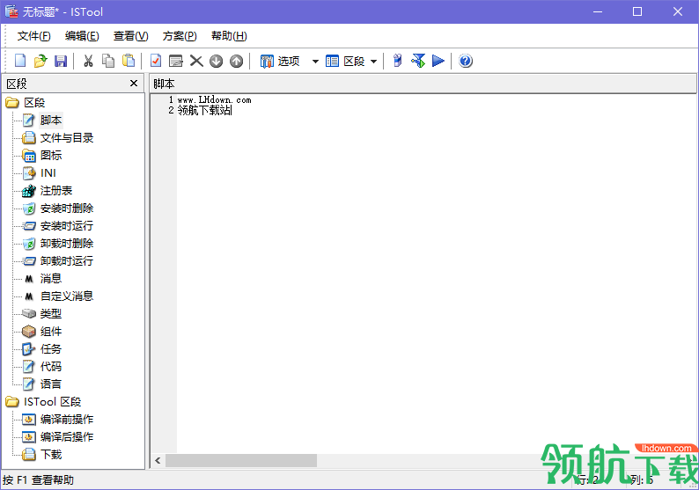Select ISTool 区段 folder
699x490 pixels.
53,402
